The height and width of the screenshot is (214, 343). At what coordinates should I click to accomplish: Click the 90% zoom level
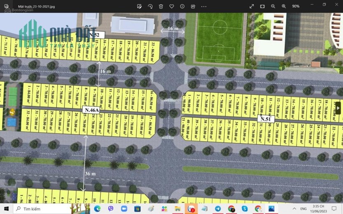(x=296, y=6)
